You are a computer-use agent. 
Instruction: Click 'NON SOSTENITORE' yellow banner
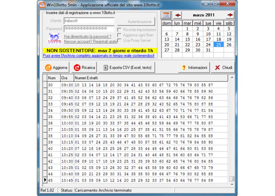tap(100, 51)
